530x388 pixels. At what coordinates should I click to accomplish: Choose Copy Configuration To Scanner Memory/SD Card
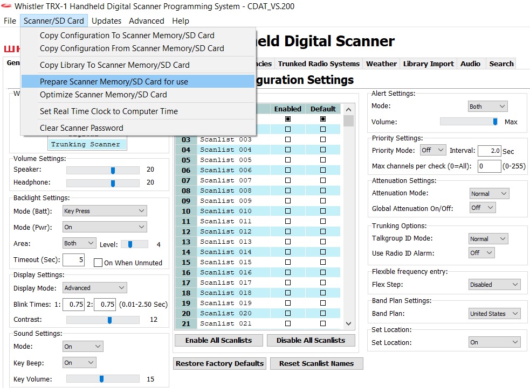click(x=137, y=36)
